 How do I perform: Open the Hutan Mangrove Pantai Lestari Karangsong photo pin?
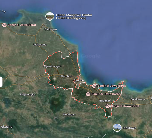click(x=50, y=16)
